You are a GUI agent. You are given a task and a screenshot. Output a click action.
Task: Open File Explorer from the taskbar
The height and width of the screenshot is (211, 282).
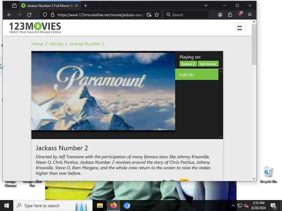pyautogui.click(x=100, y=206)
